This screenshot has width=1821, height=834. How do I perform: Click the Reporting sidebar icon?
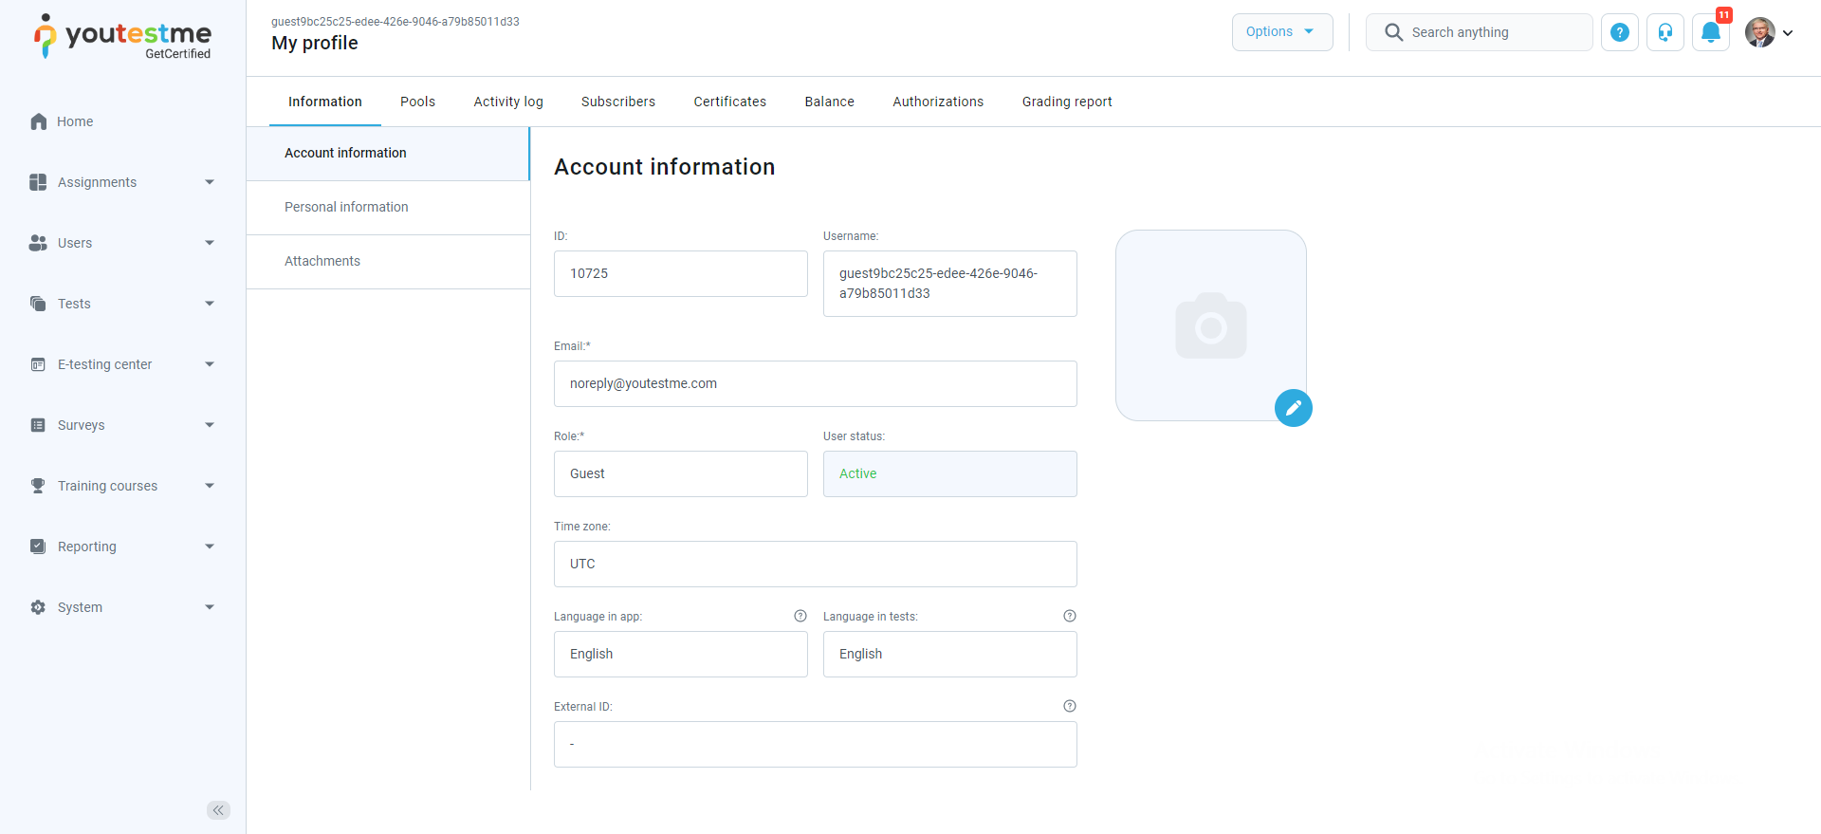[38, 547]
